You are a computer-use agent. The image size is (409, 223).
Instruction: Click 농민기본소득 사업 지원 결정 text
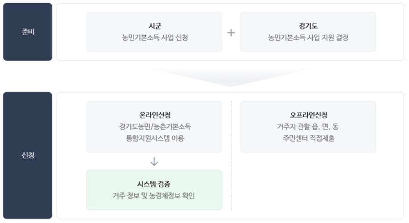308,37
